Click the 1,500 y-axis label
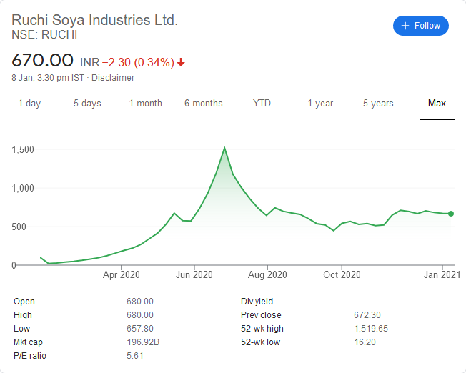Viewport: 466px width, 373px height. 23,150
